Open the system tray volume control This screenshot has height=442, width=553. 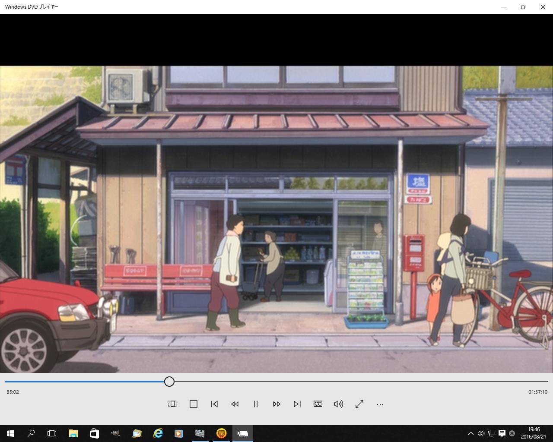click(x=481, y=433)
